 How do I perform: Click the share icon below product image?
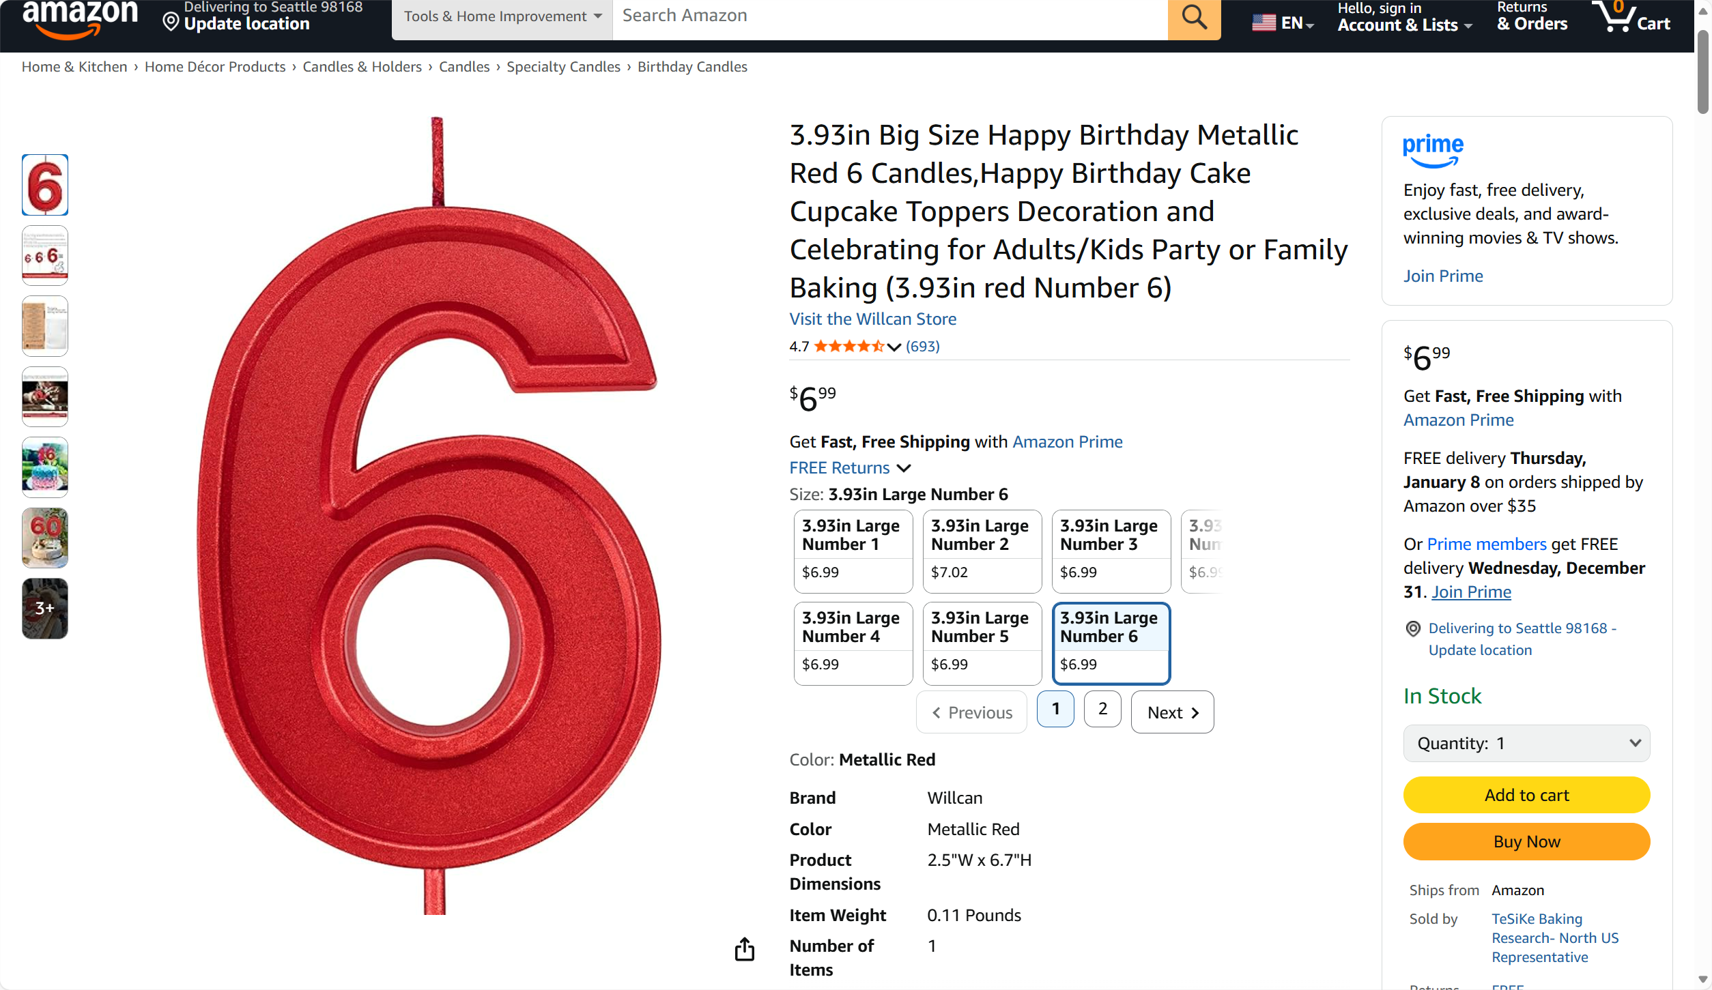tap(745, 949)
